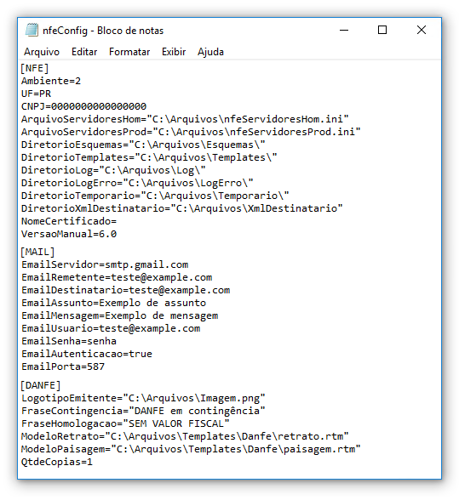Place cursor after the empty NomeCertificado= value
The image size is (459, 500).
118,221
